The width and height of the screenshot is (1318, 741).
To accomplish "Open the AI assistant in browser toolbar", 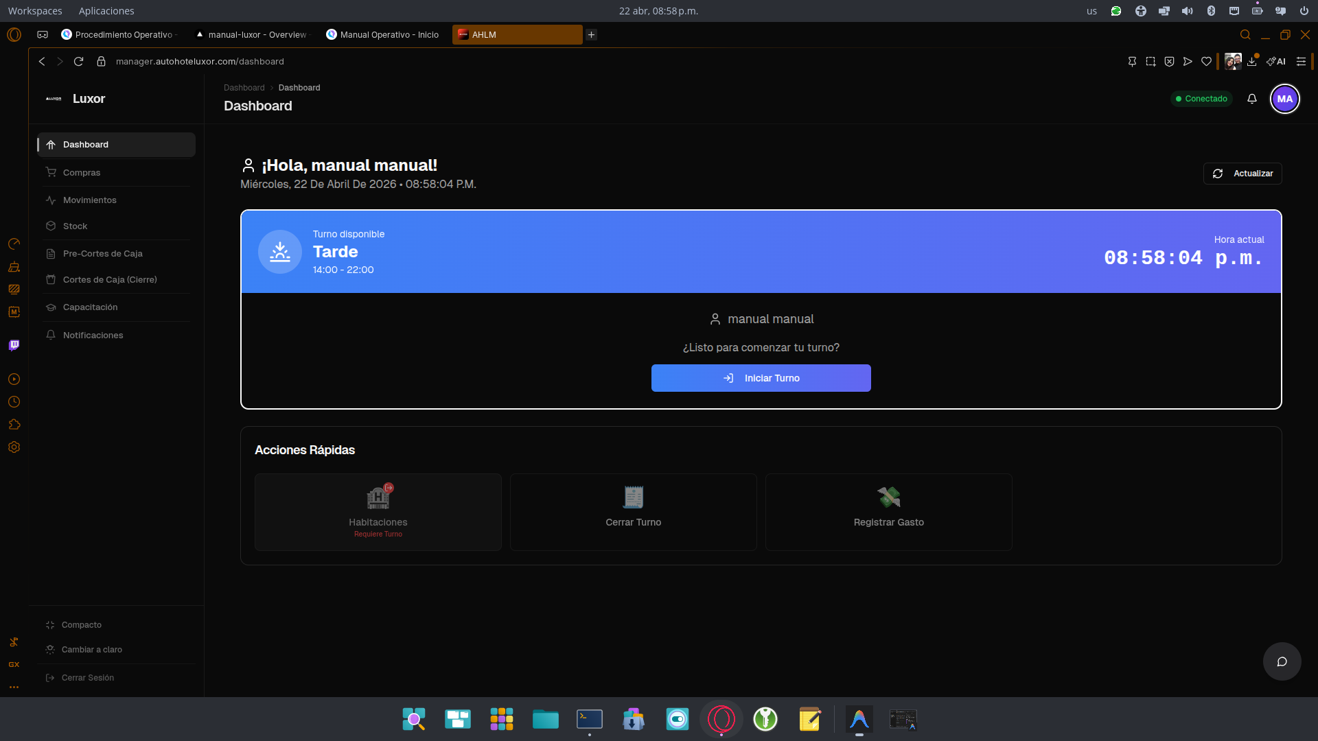I will pyautogui.click(x=1276, y=61).
